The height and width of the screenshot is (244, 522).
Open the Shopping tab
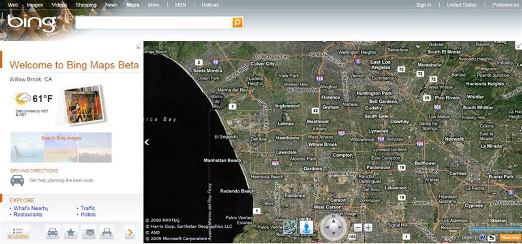pyautogui.click(x=86, y=5)
